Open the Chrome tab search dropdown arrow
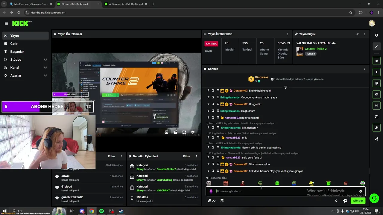This screenshot has width=383, height=215. (x=4, y=4)
